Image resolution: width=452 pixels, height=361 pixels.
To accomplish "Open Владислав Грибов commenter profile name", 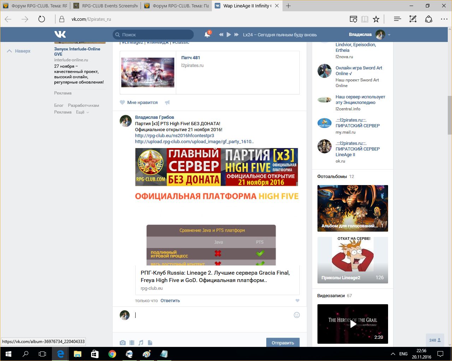I will [154, 117].
